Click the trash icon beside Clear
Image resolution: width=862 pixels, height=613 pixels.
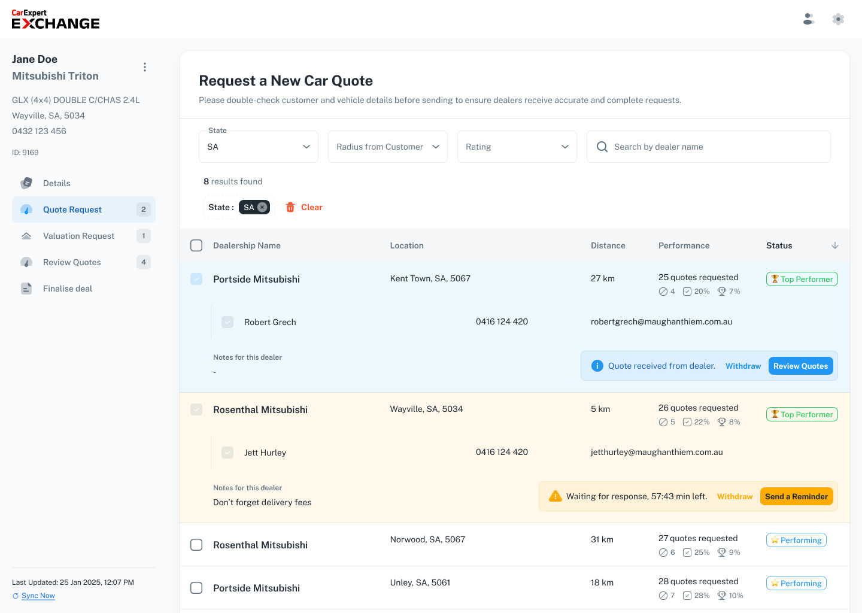[290, 207]
